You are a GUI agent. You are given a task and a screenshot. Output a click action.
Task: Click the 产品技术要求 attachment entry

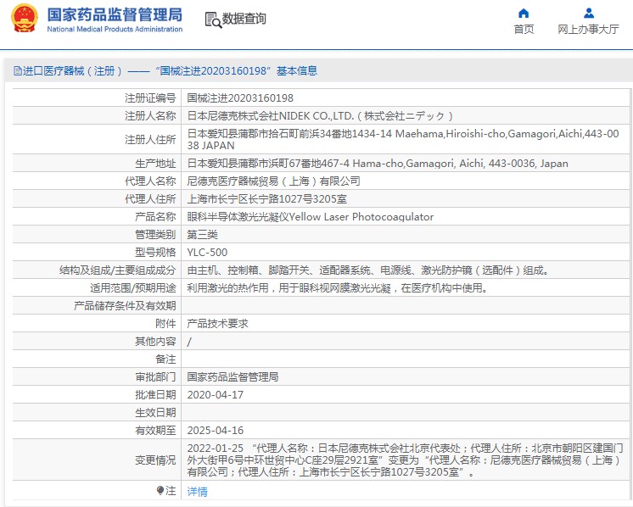(217, 323)
